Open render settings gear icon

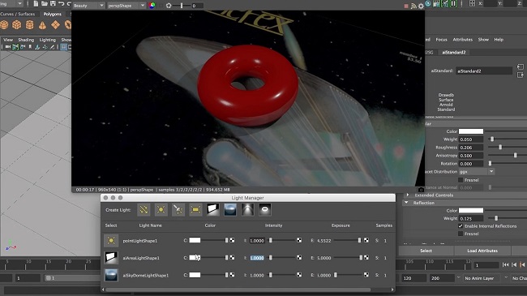(x=421, y=6)
